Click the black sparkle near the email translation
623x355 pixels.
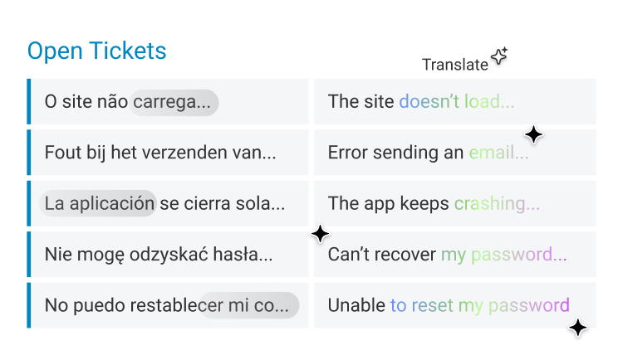(x=533, y=135)
